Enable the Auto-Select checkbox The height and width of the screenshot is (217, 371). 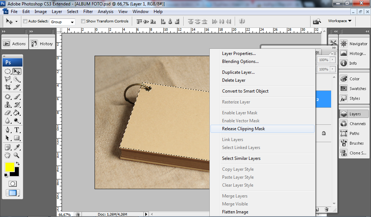pos(25,21)
